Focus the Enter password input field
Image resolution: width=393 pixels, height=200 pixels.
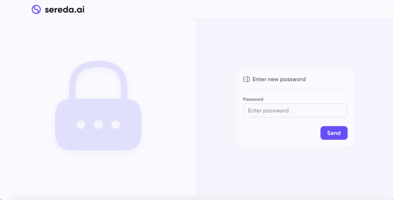click(x=295, y=111)
